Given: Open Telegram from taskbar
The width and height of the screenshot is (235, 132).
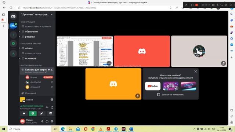Looking at the screenshot, I should [116, 129].
